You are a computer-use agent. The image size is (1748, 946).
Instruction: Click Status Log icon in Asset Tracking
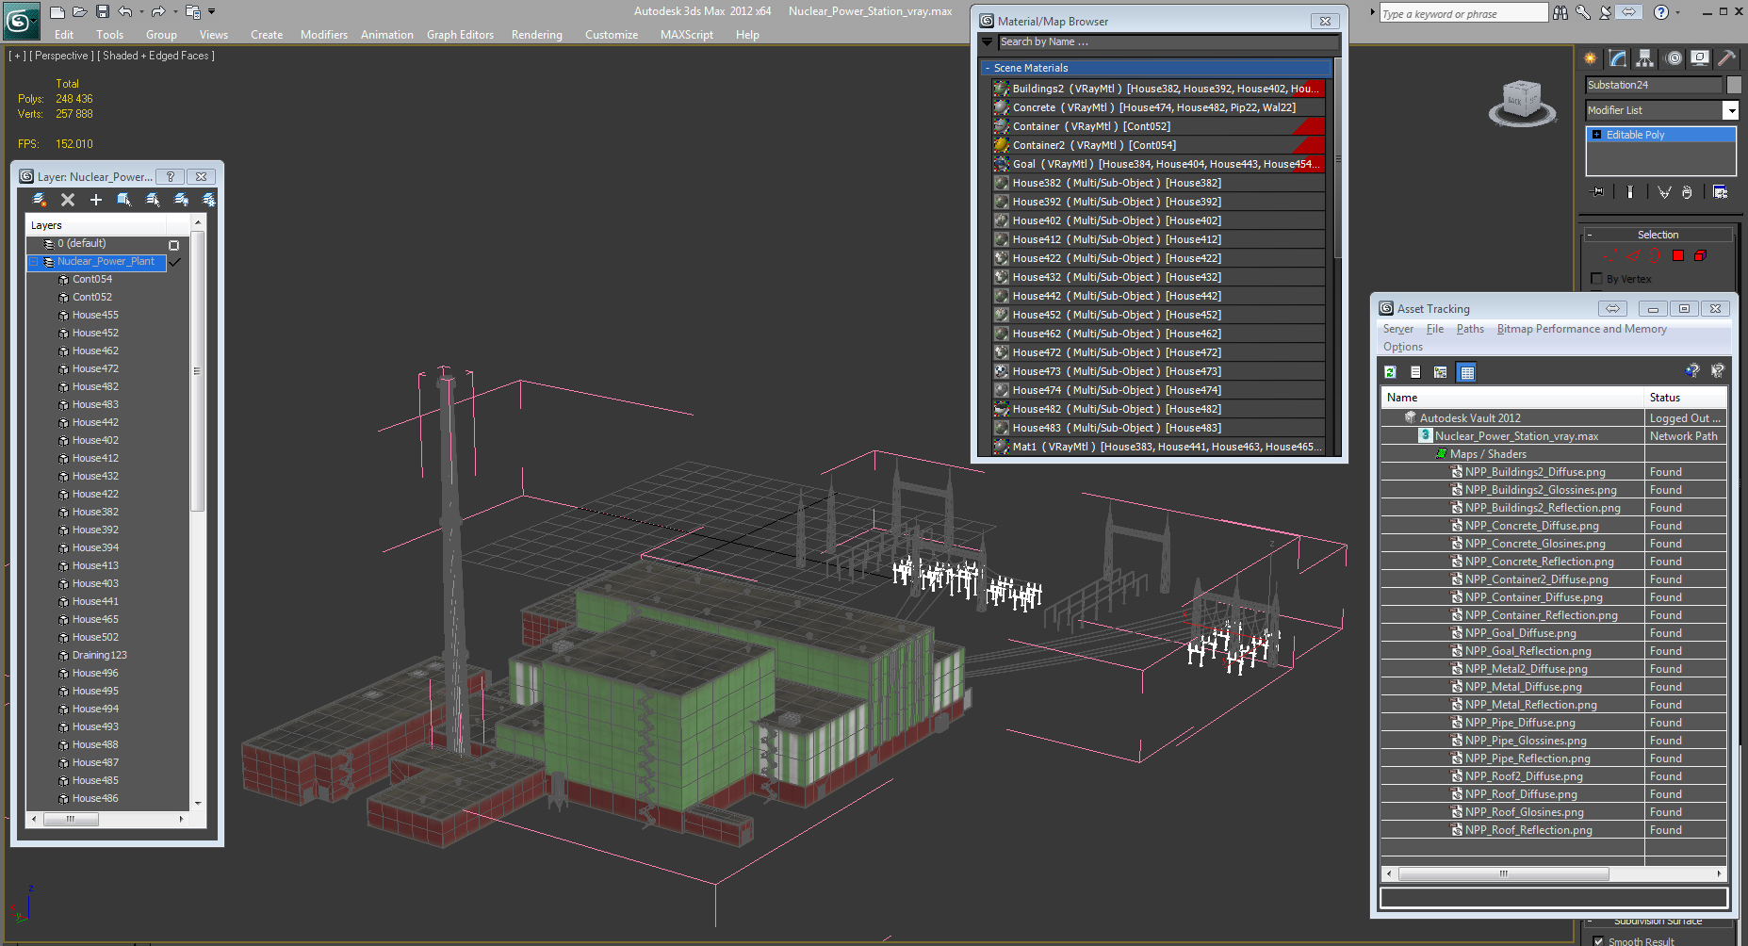[x=1415, y=372]
